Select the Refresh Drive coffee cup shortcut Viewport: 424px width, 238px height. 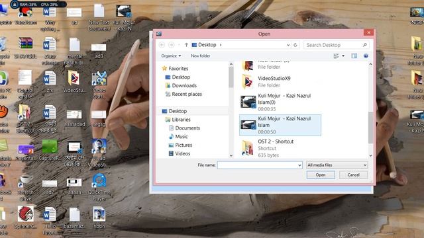click(25, 187)
